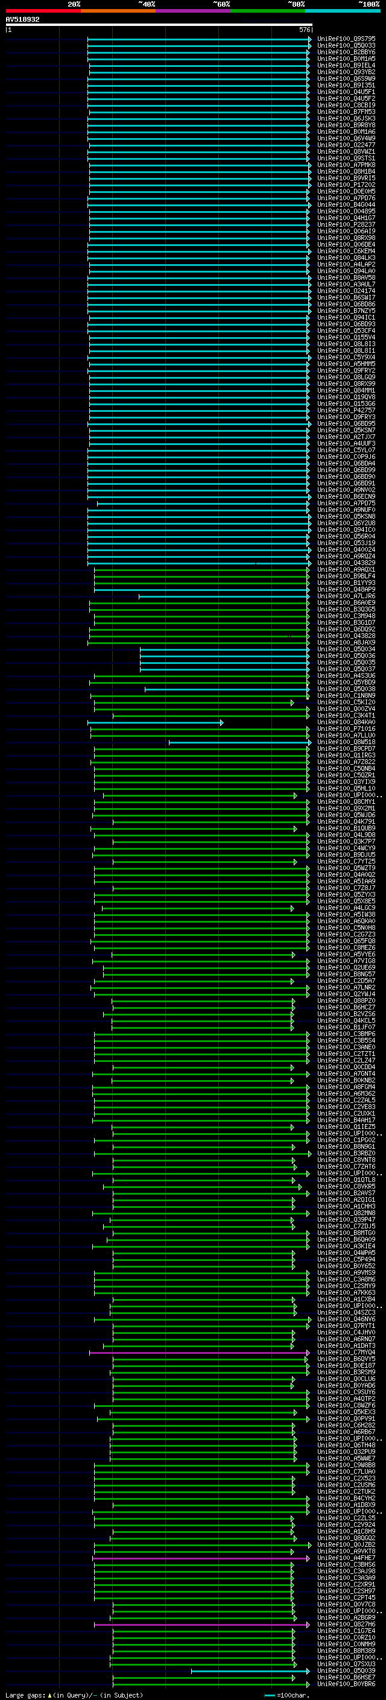
Task: Click the cyan alignment bar for UniRef100_Q8W518
Action: pos(240,742)
